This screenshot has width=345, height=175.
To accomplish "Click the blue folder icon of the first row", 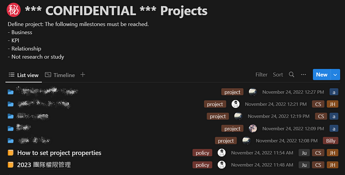I will (x=10, y=92).
